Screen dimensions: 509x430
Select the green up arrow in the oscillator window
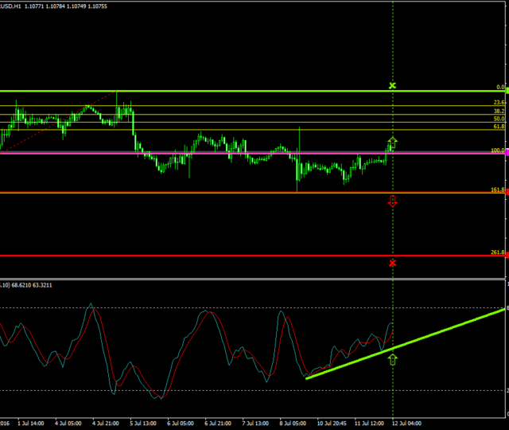[392, 359]
